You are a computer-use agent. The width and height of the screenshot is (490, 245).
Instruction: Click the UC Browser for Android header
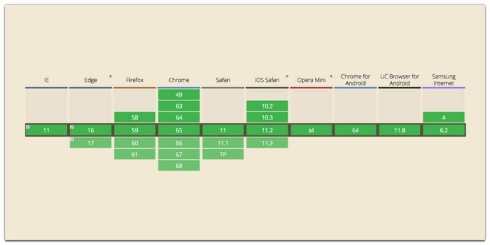pos(399,80)
